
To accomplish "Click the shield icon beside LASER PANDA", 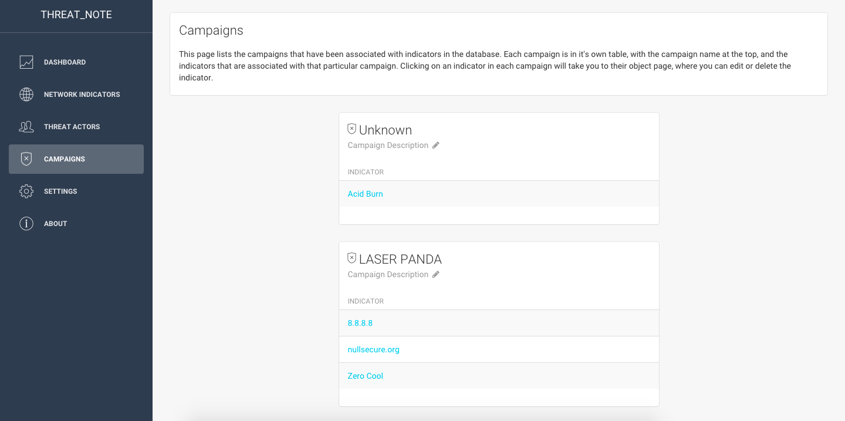I will click(352, 258).
